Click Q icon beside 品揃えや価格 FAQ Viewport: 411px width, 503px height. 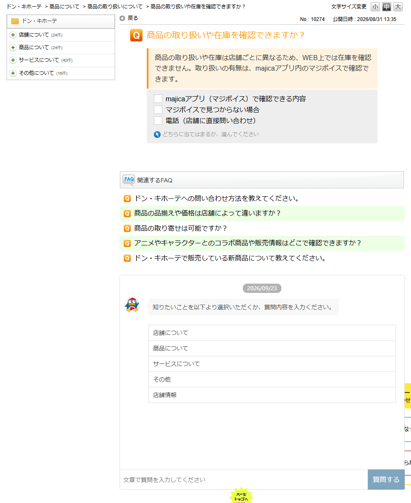coord(127,213)
